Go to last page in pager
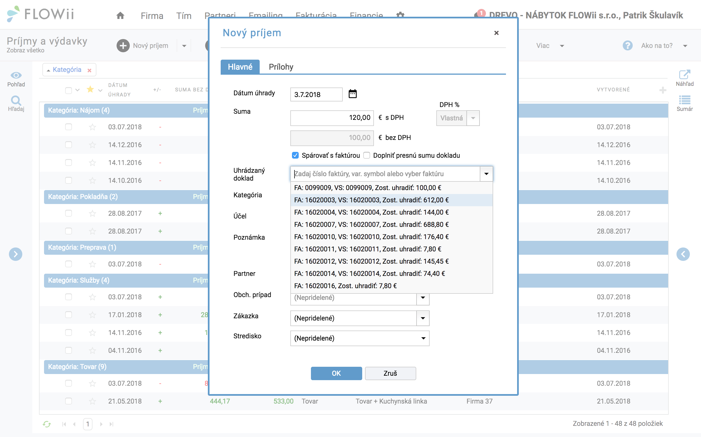The width and height of the screenshot is (701, 437). [111, 424]
